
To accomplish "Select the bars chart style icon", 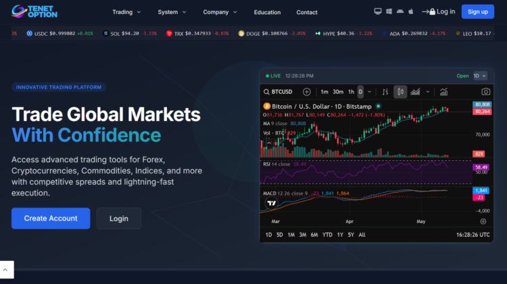I will pyautogui.click(x=385, y=92).
